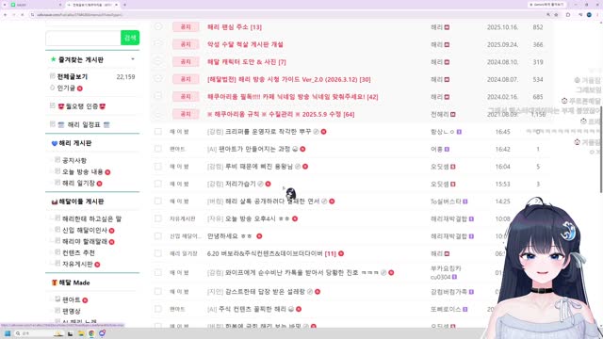Click the blue heart icon by 해리 게시판

pos(55,143)
